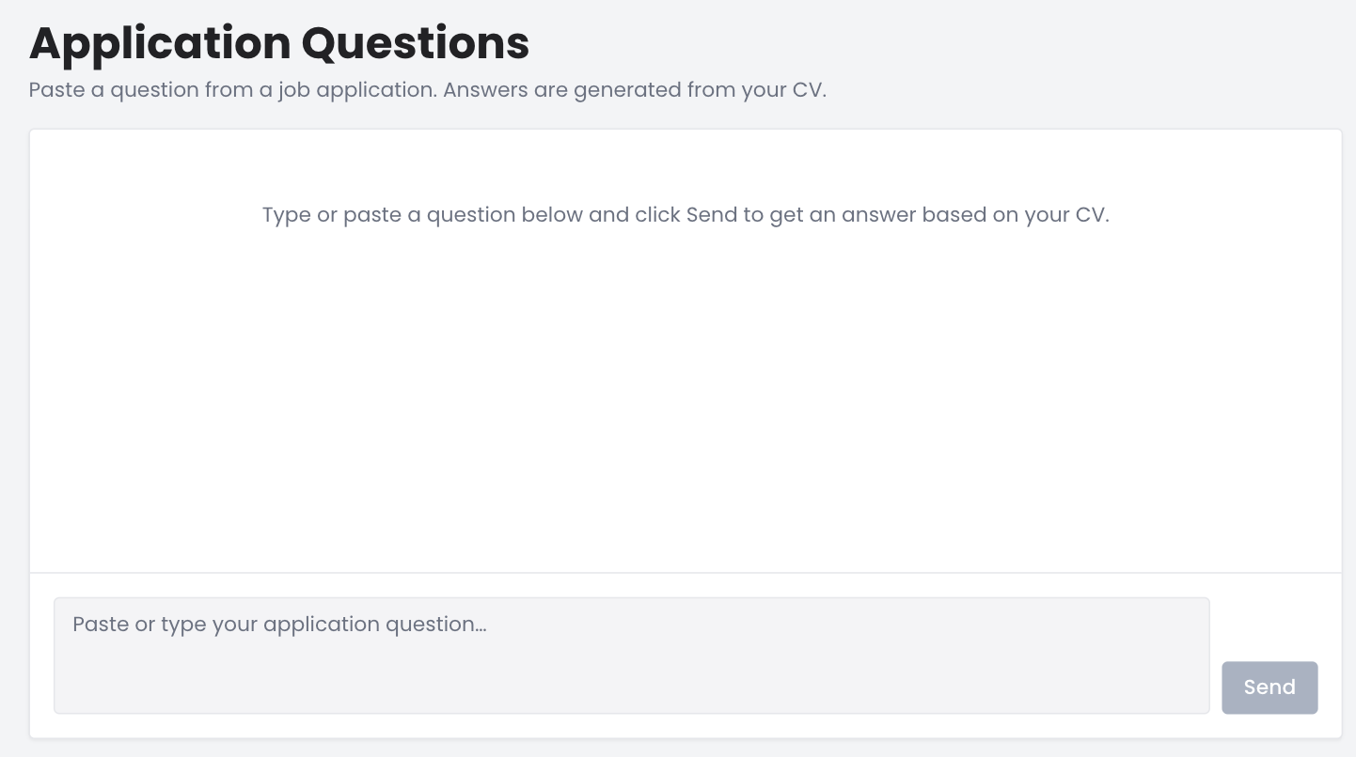
Task: Click the Application Questions heading
Action: tap(279, 42)
